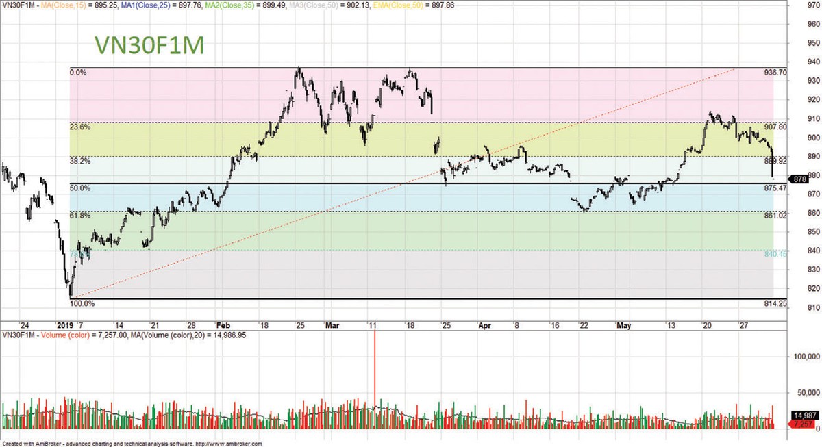Click the tall red volume spike bar
The image size is (822, 447).
[x=375, y=370]
